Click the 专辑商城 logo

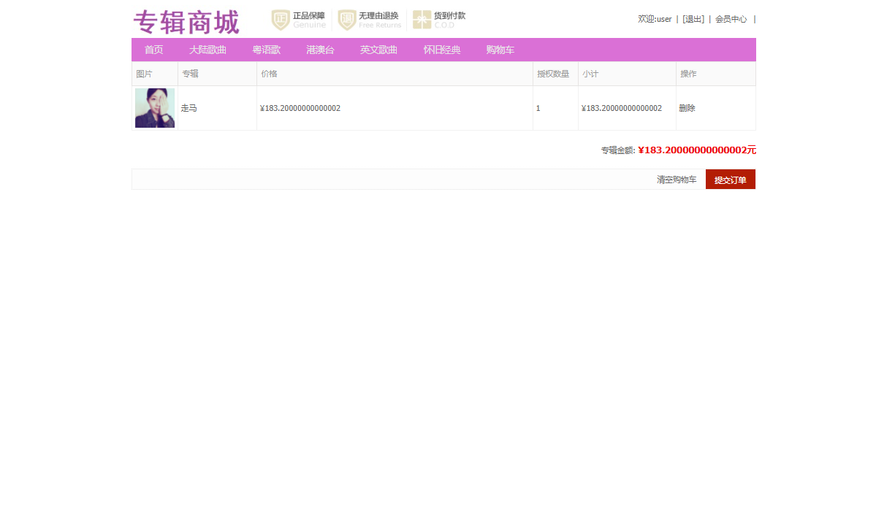[186, 22]
